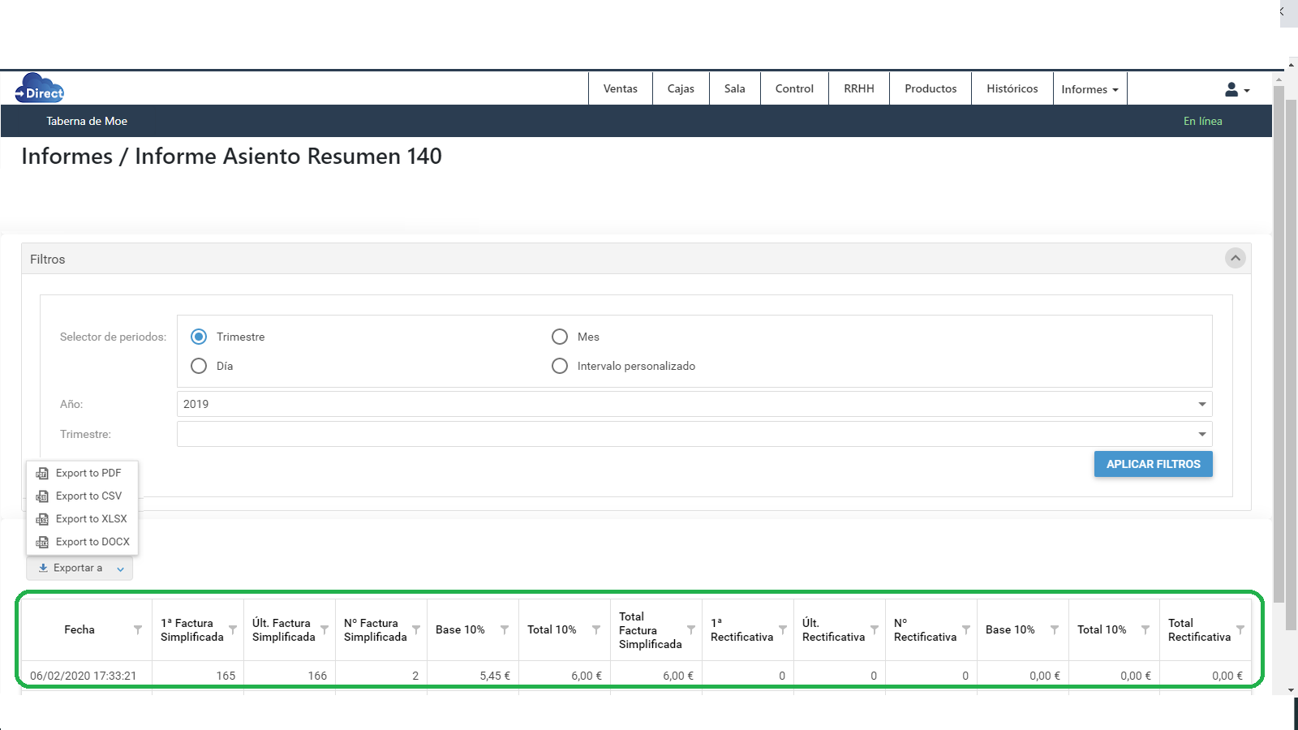This screenshot has height=730, width=1298.
Task: Select the Mes period radio button
Action: tap(560, 337)
